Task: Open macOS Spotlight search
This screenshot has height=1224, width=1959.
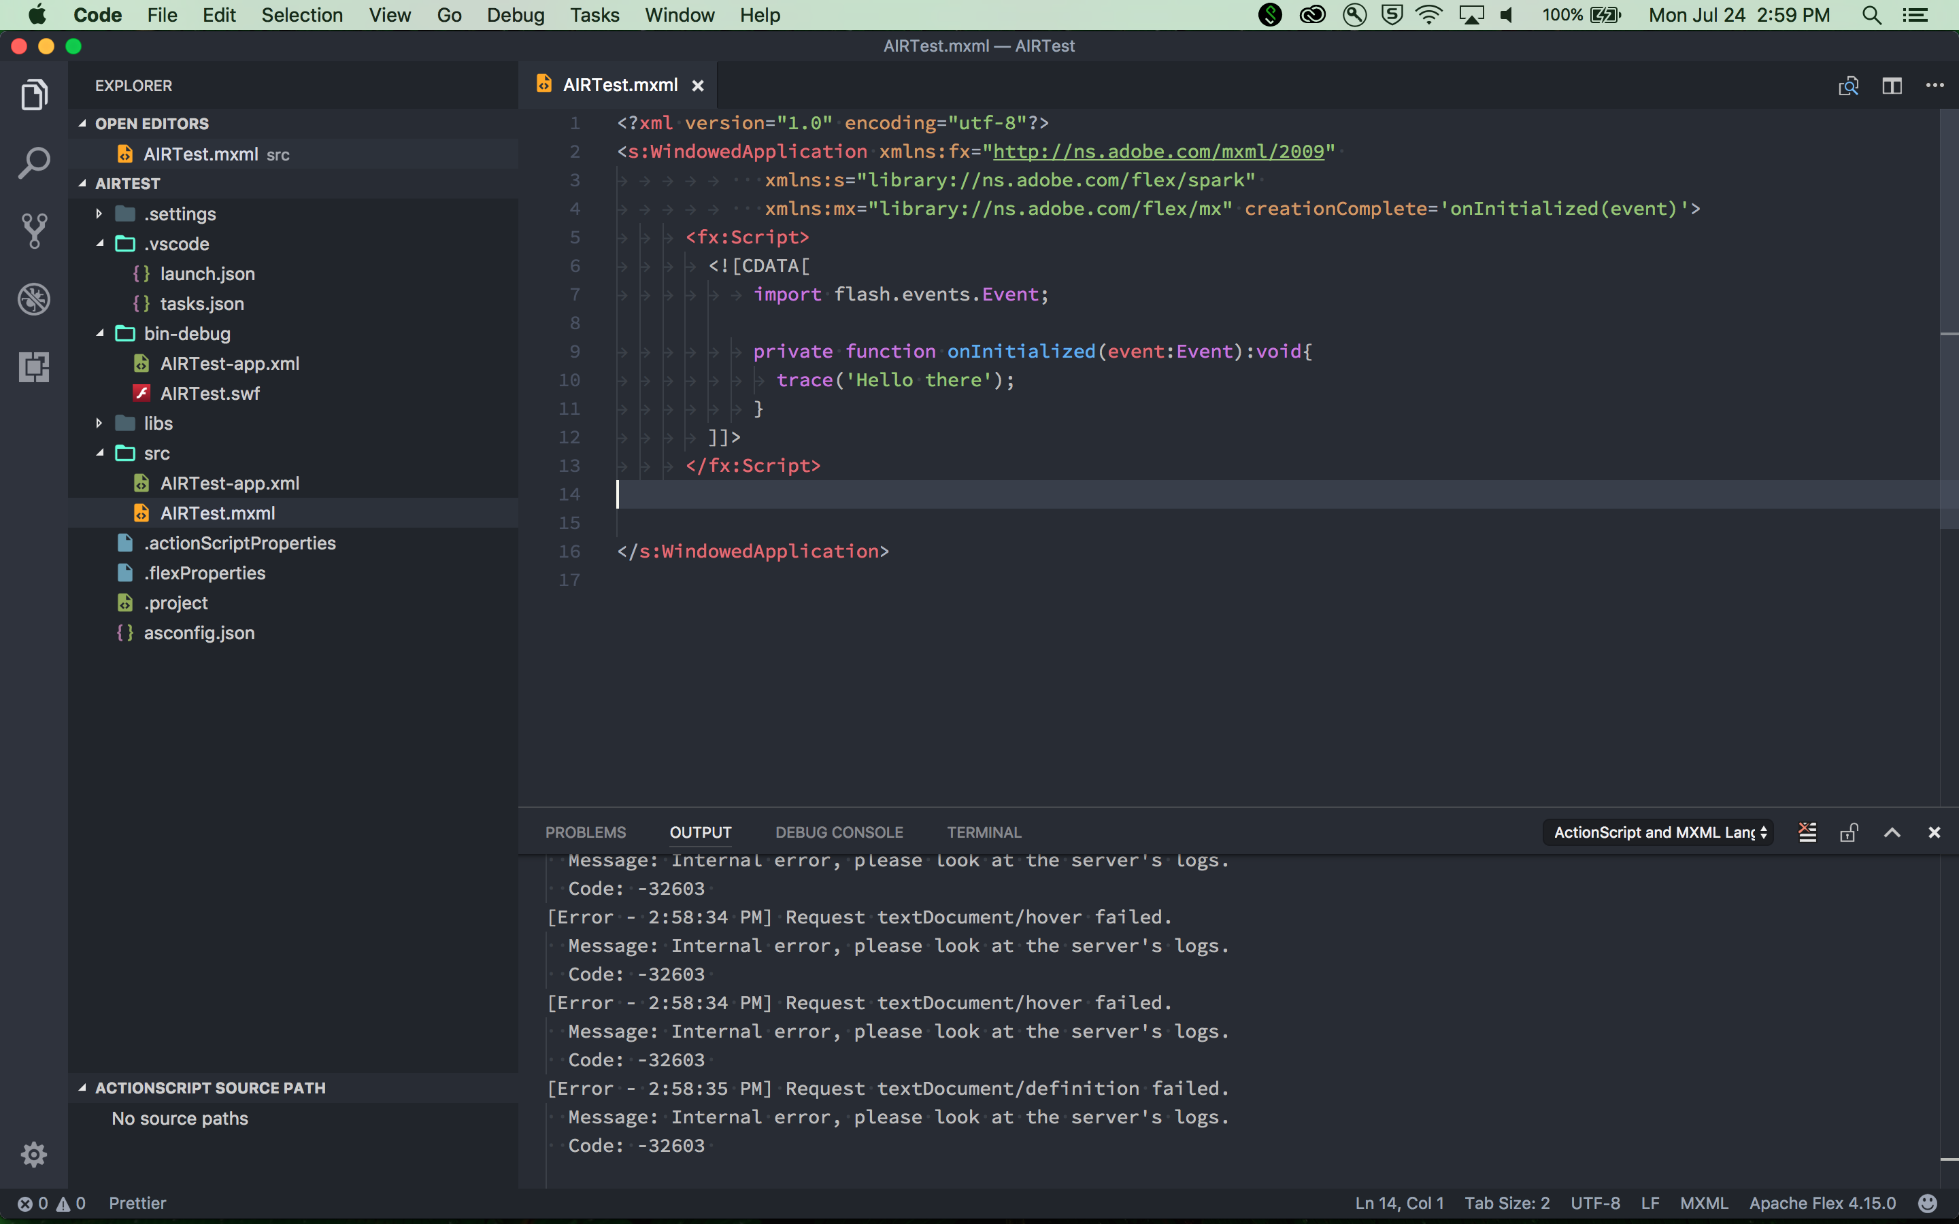Action: (x=1871, y=16)
